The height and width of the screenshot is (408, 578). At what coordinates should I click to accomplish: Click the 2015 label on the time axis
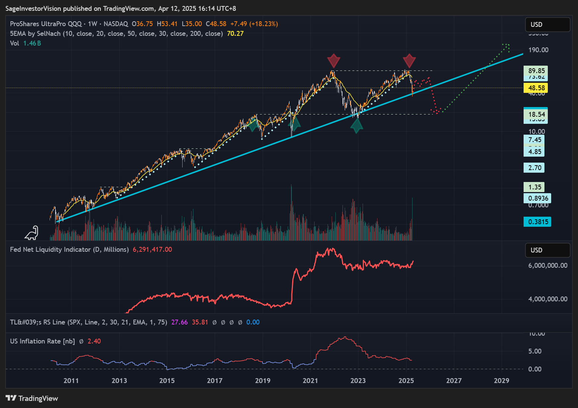pyautogui.click(x=167, y=381)
